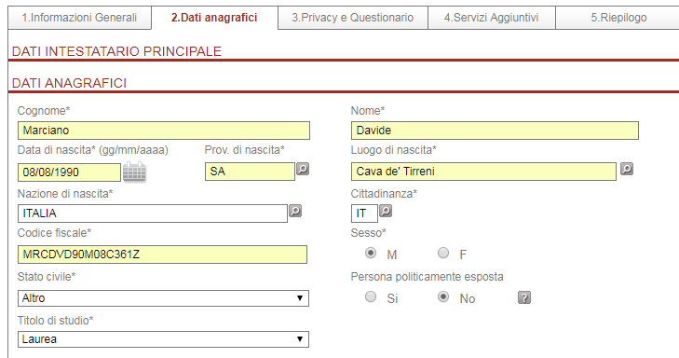The height and width of the screenshot is (358, 679).
Task: Go to 3.Privacy e Questionario tab
Action: (x=352, y=18)
